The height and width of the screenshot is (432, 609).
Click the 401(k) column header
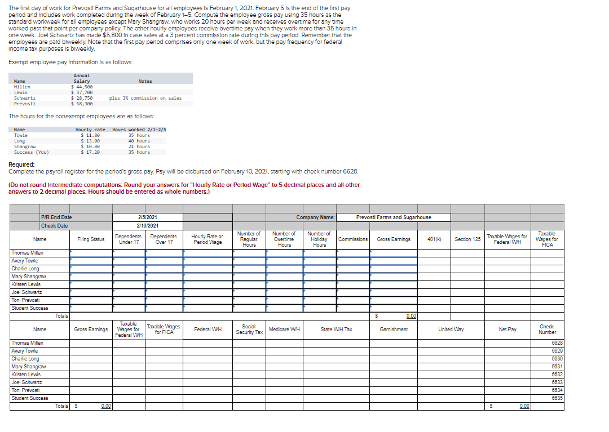pos(434,239)
